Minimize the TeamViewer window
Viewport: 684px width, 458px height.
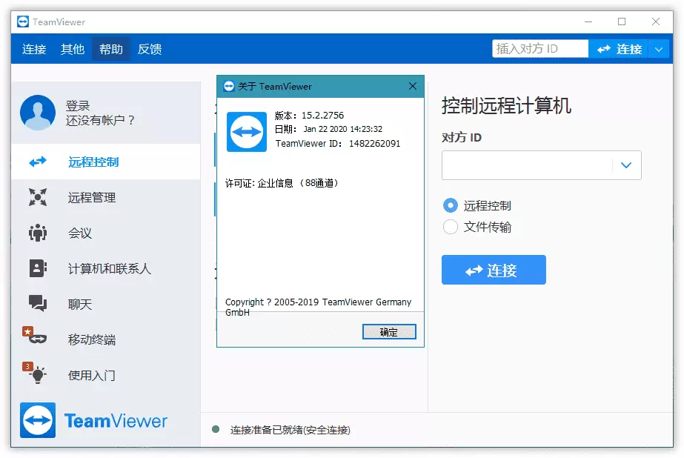[x=588, y=21]
